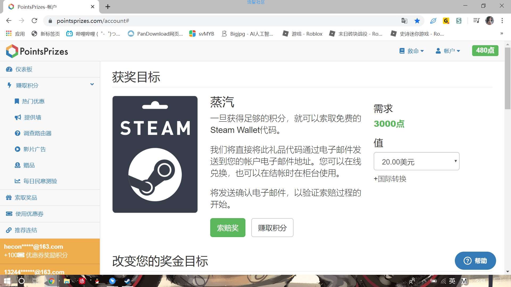Open the 末日砖块战役 bookmark
The width and height of the screenshot is (511, 287).
pos(356,34)
